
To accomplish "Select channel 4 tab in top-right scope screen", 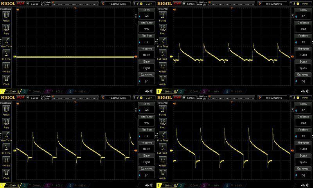I will coord(235,92).
